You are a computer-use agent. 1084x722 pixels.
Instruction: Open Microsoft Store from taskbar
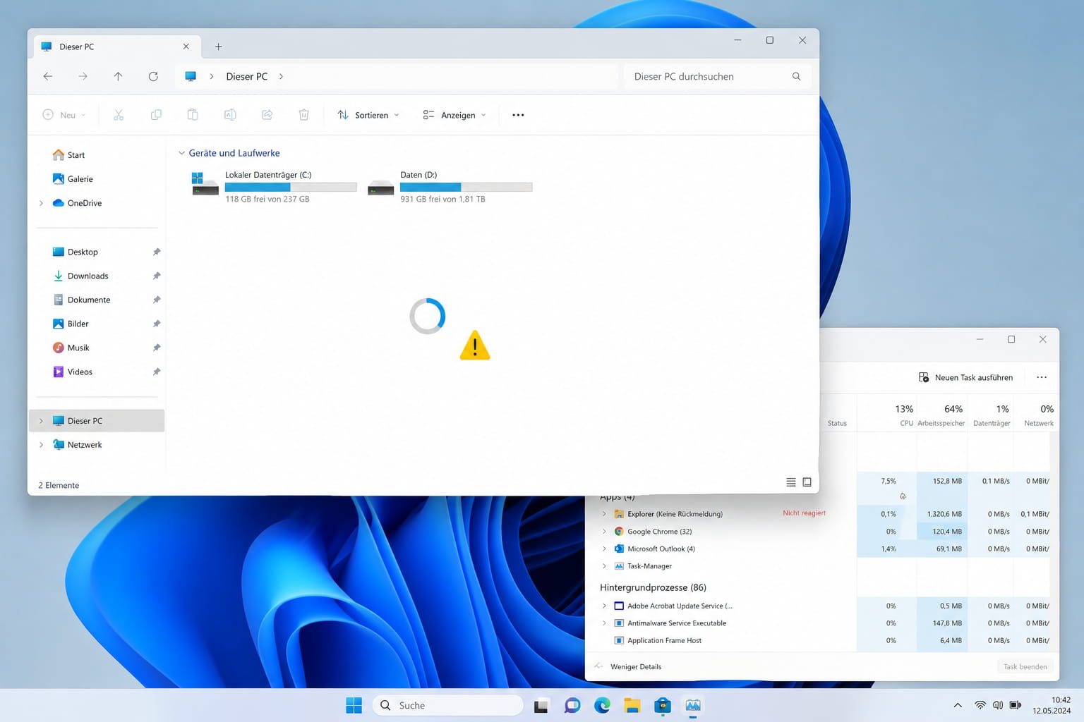(663, 705)
